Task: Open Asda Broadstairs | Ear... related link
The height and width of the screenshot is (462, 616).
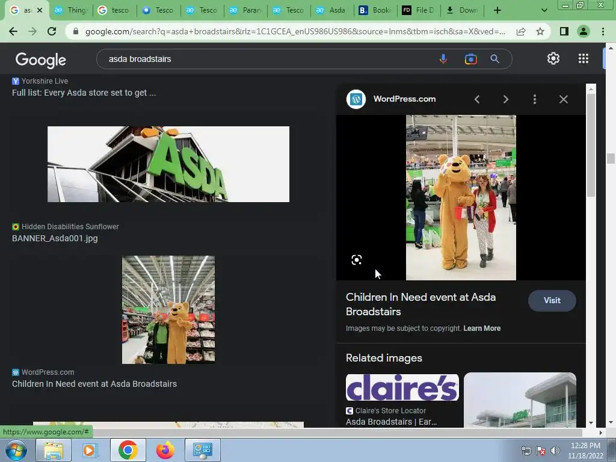Action: [391, 422]
